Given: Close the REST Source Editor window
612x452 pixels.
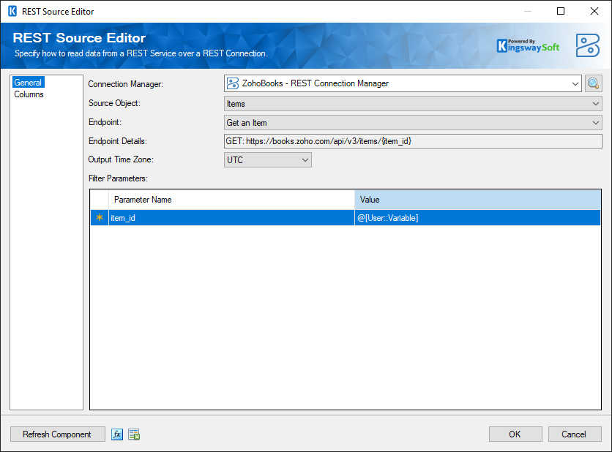Looking at the screenshot, I should point(594,11).
